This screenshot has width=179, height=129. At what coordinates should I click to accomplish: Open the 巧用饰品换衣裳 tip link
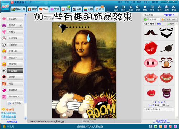click(9, 116)
